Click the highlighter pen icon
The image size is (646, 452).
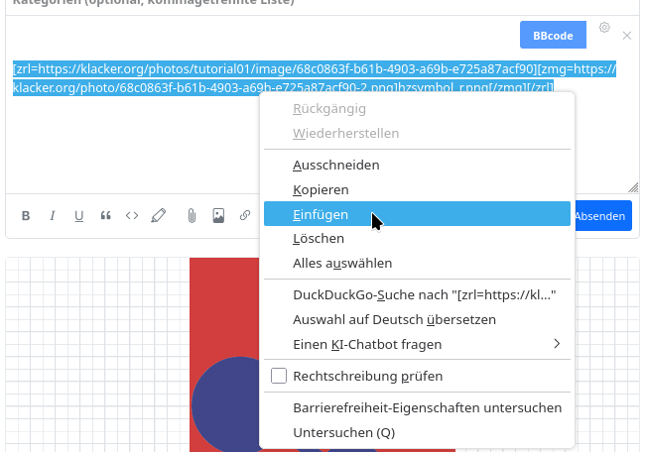point(159,215)
